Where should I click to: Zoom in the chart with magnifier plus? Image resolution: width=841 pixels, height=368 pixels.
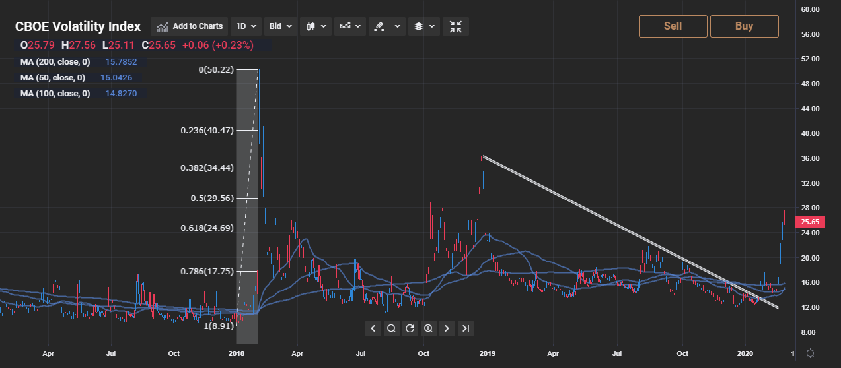(428, 328)
